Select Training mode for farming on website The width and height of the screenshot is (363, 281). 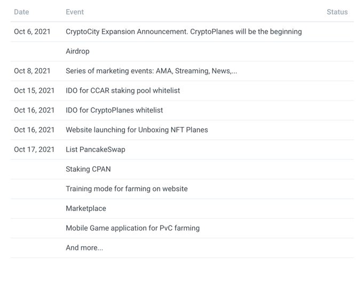[x=127, y=189]
